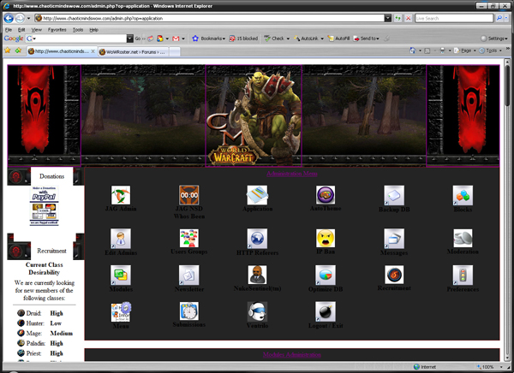514x373 pixels.
Task: Open the Preferences traffic light icon
Action: pos(463,275)
